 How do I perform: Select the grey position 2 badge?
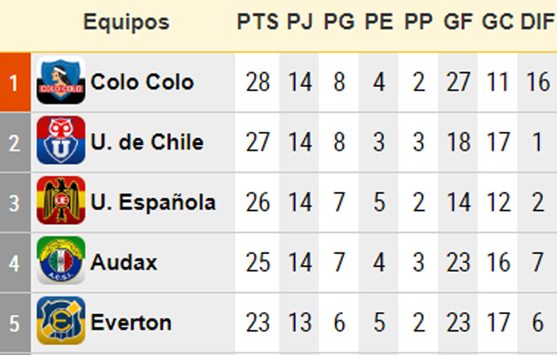click(x=15, y=143)
